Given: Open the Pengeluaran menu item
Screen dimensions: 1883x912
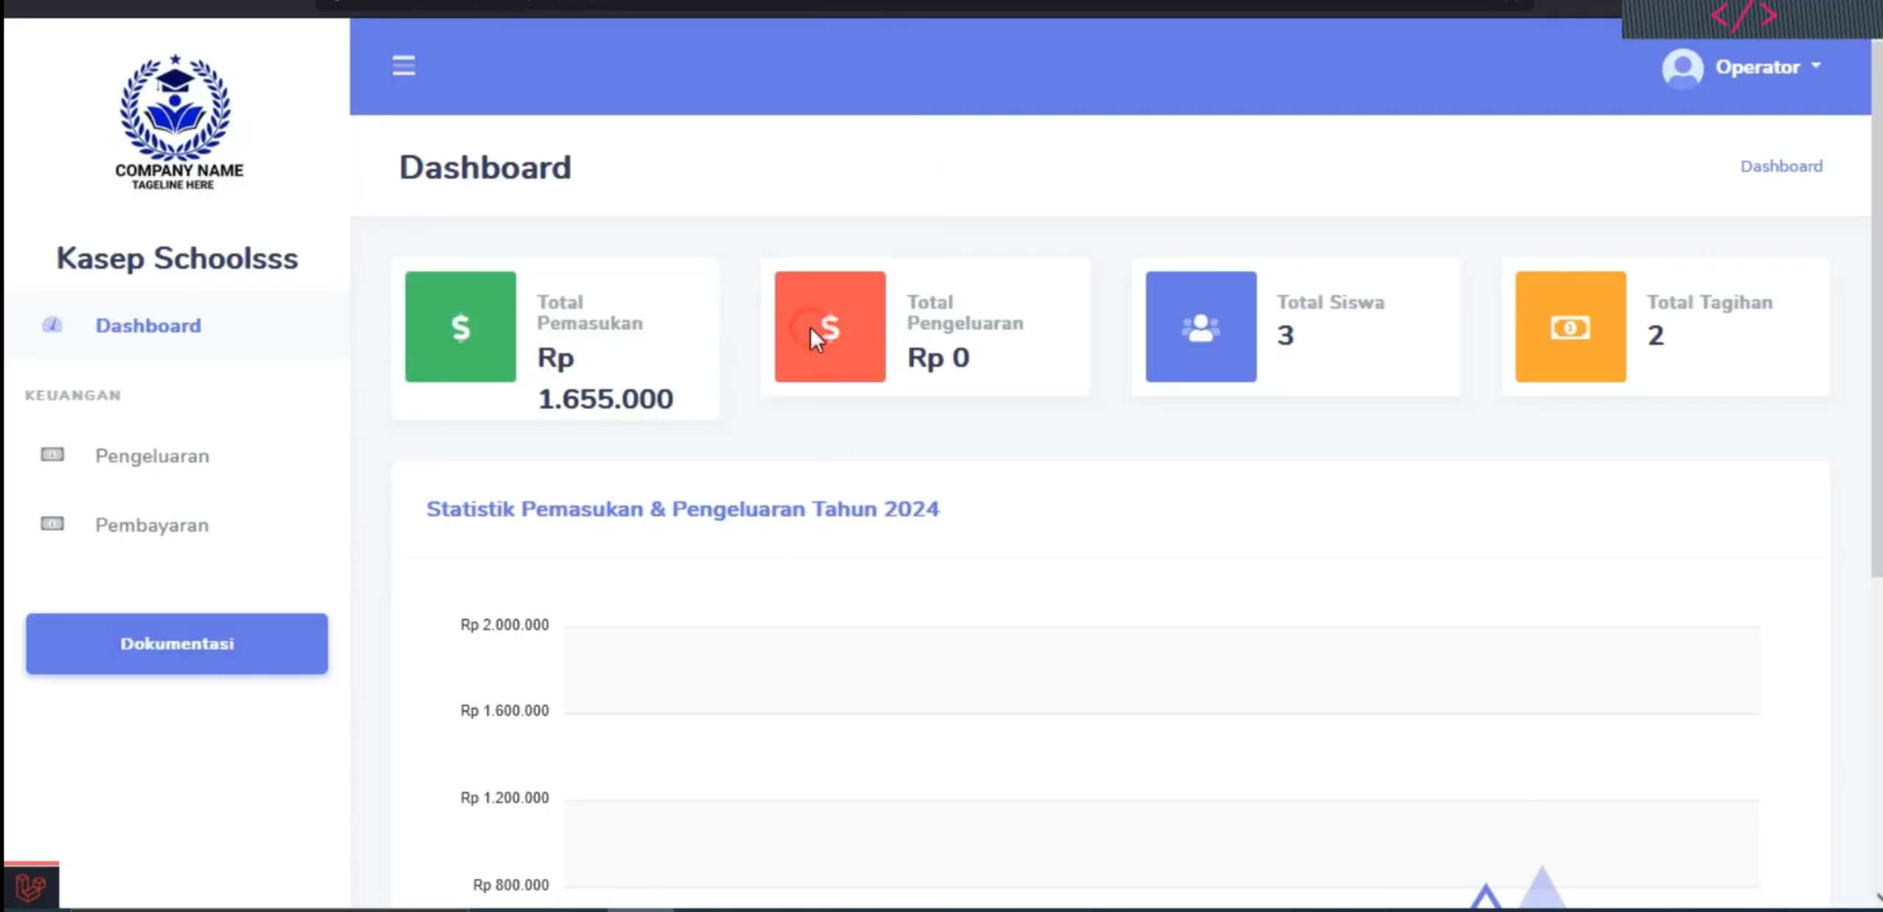Looking at the screenshot, I should 176,456.
